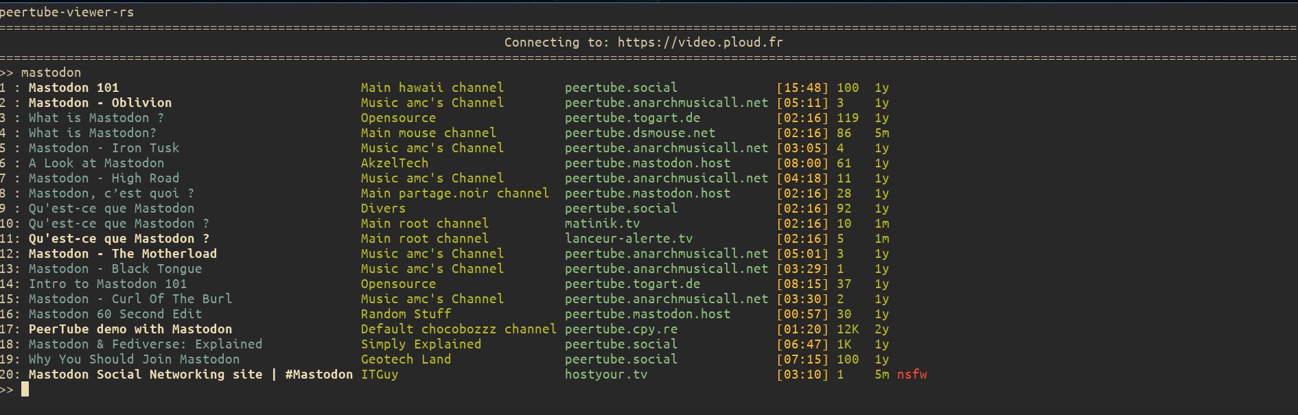Click 'PeerTube demo with Mastodon' title
Image resolution: width=1298 pixels, height=415 pixels.
[x=130, y=329]
